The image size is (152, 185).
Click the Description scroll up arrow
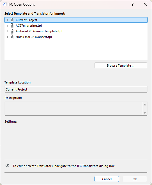click(x=145, y=105)
